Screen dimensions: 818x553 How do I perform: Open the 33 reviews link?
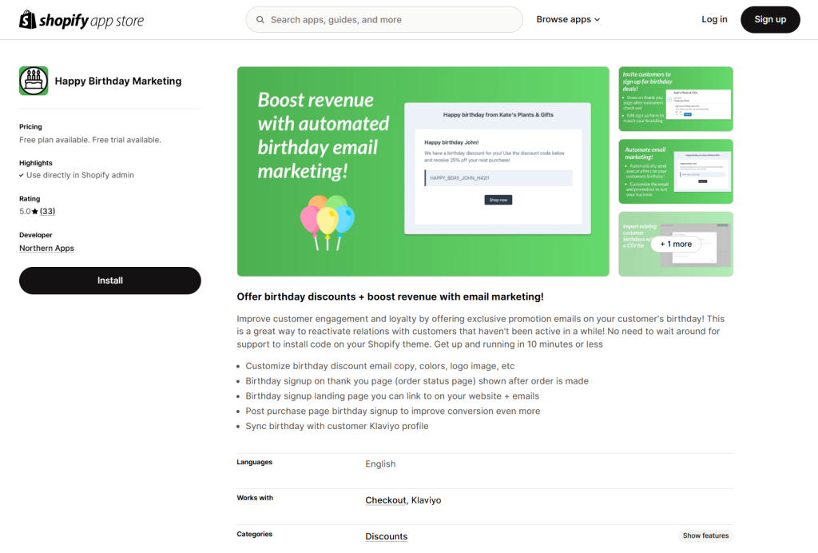pos(47,211)
